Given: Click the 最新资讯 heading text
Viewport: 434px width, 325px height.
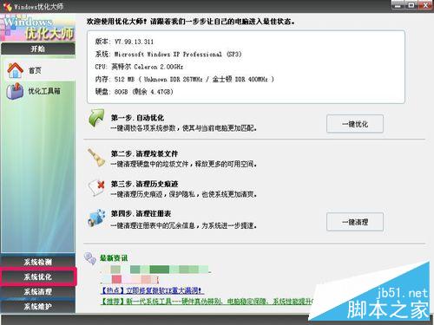Looking at the screenshot, I should 114,258.
